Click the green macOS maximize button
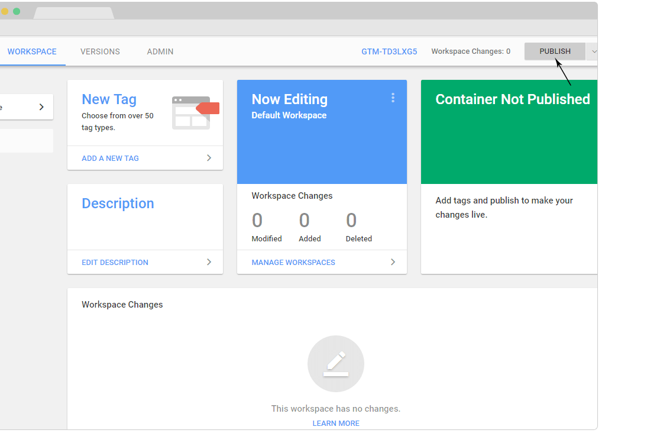This screenshot has width=647, height=433. pos(17,11)
